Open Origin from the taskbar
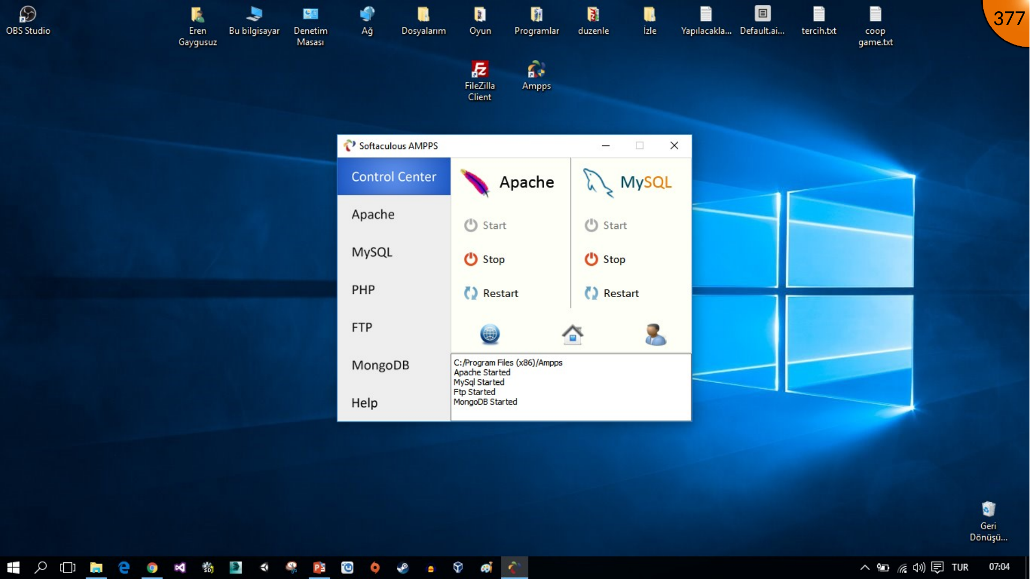 pyautogui.click(x=375, y=567)
